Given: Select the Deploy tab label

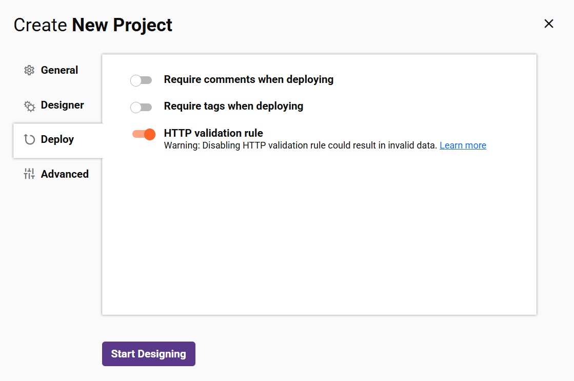Looking at the screenshot, I should pos(57,139).
